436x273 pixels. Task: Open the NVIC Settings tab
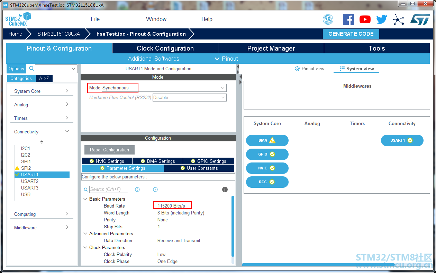[x=107, y=161]
